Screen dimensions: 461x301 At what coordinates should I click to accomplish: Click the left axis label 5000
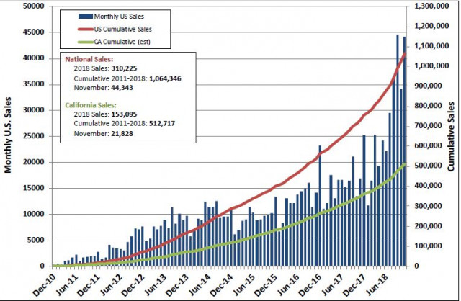(x=35, y=240)
